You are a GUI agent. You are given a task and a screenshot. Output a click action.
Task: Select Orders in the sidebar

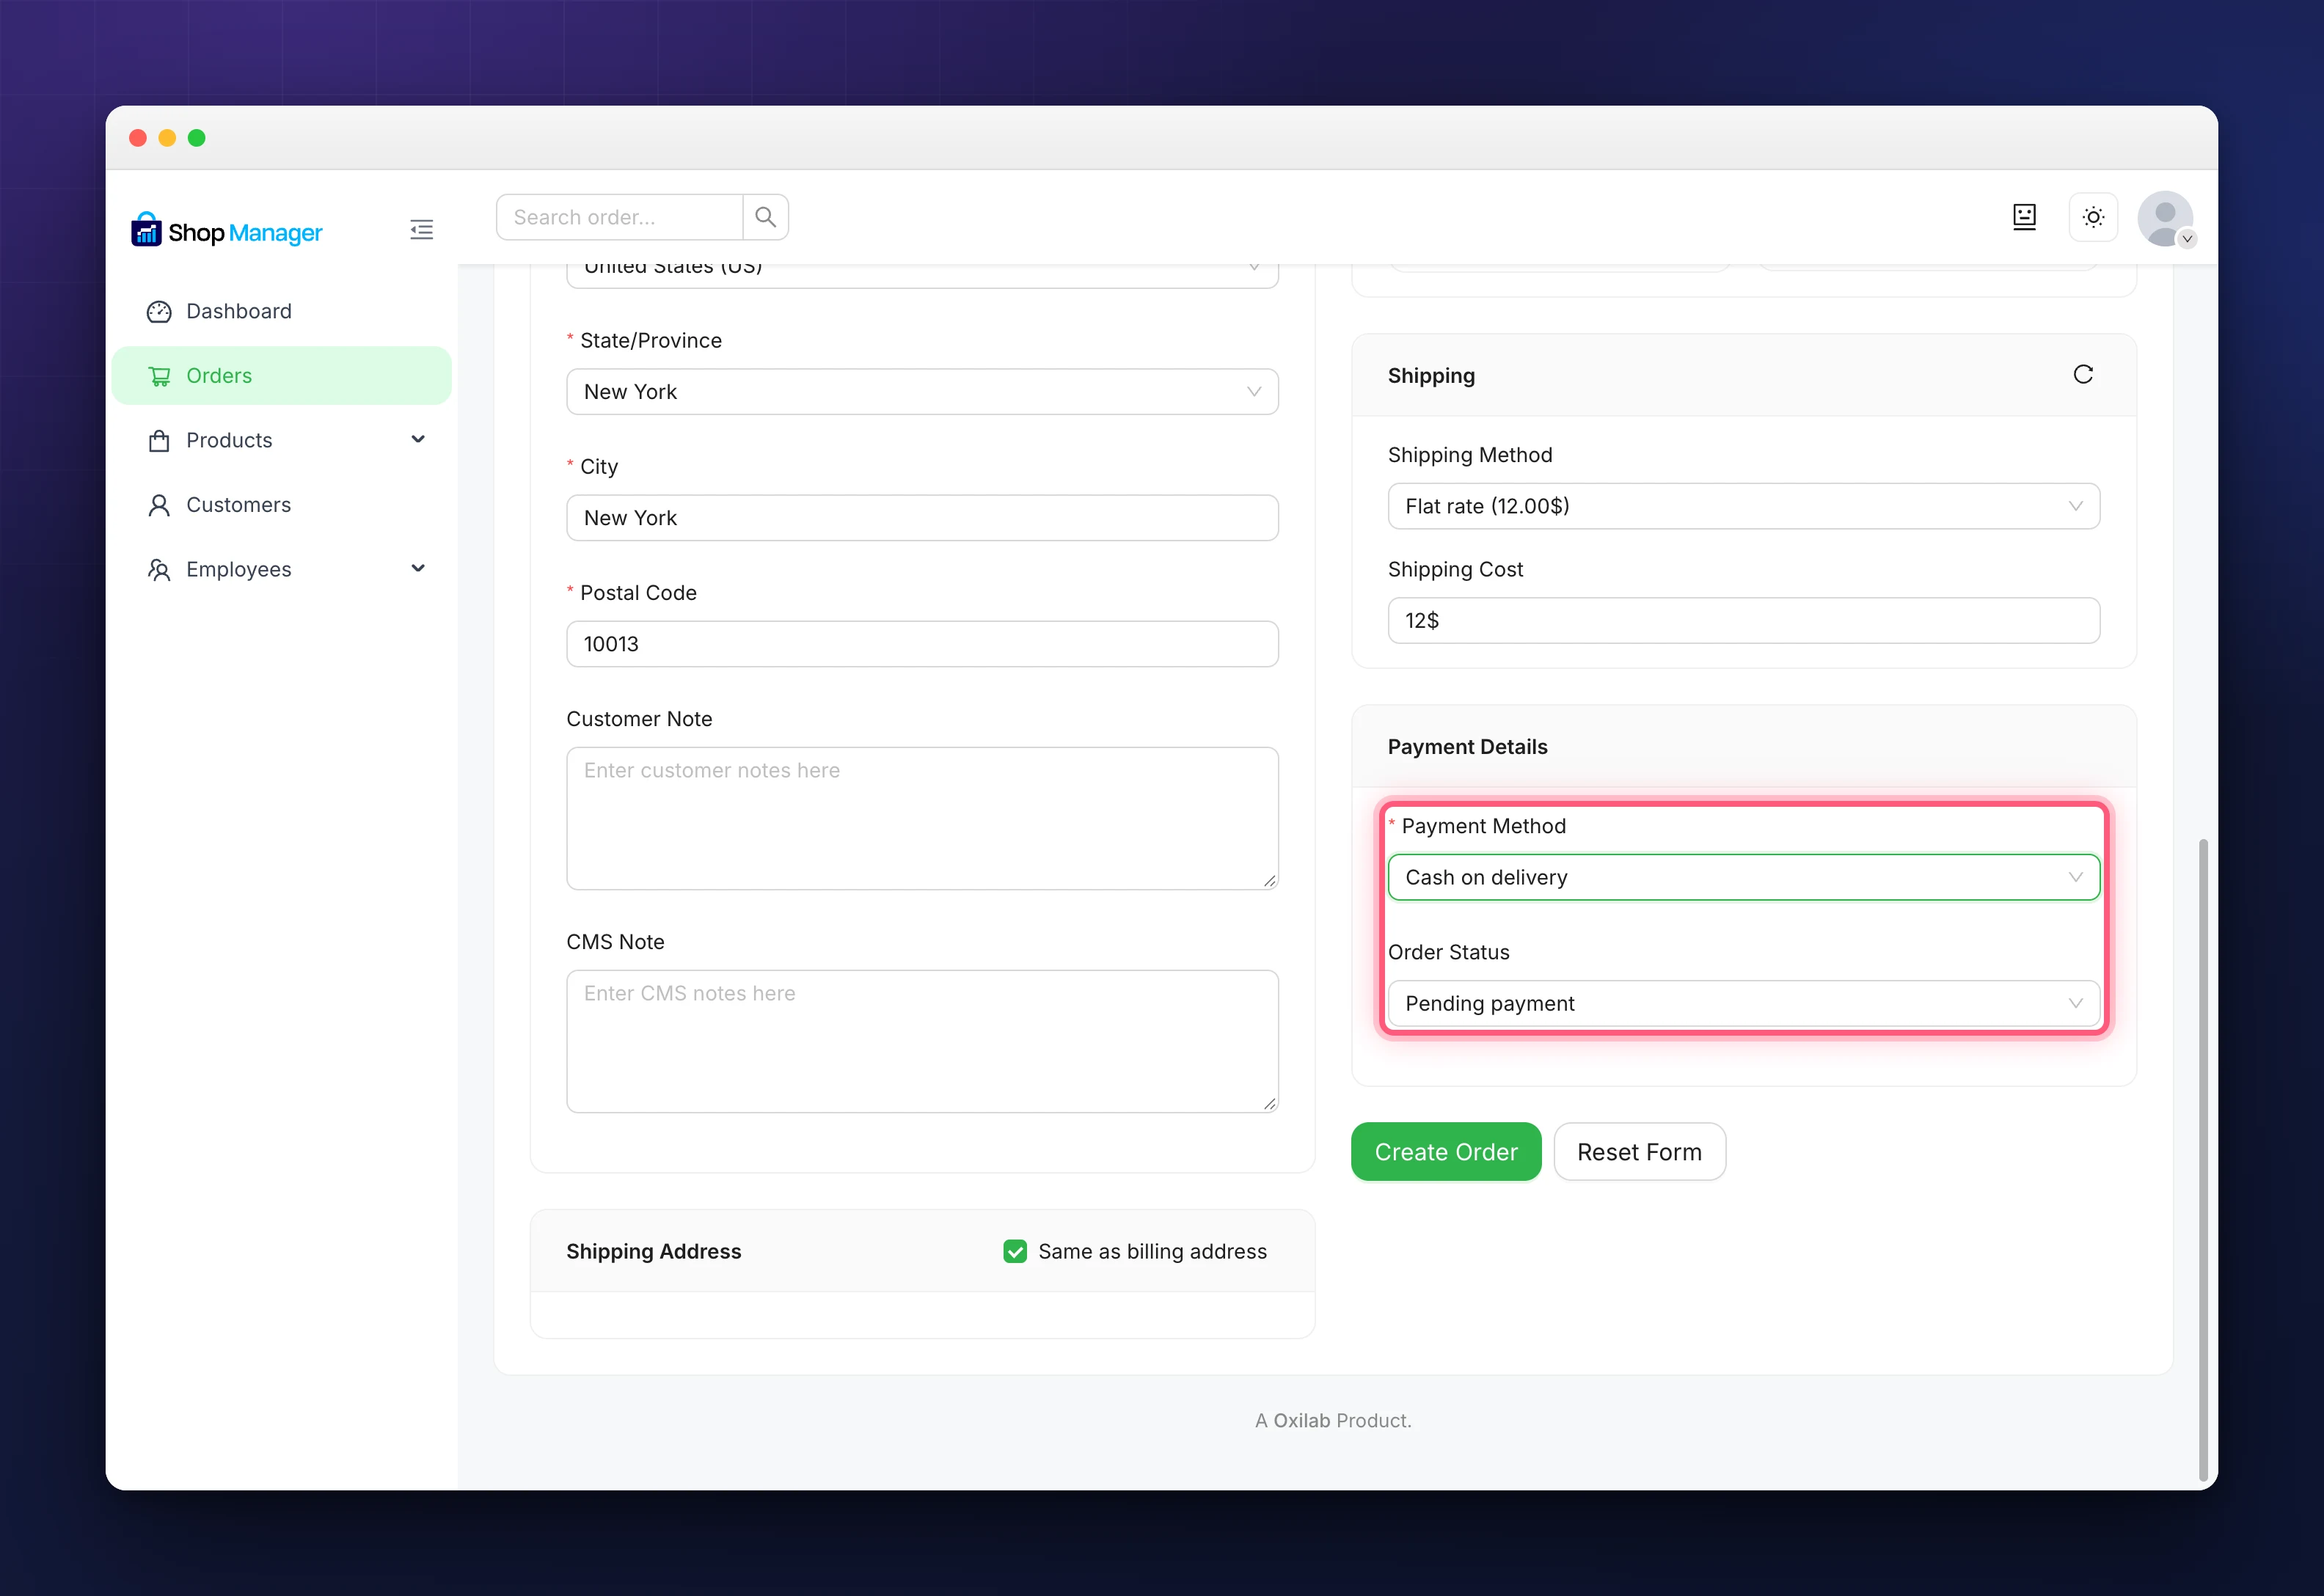[281, 376]
